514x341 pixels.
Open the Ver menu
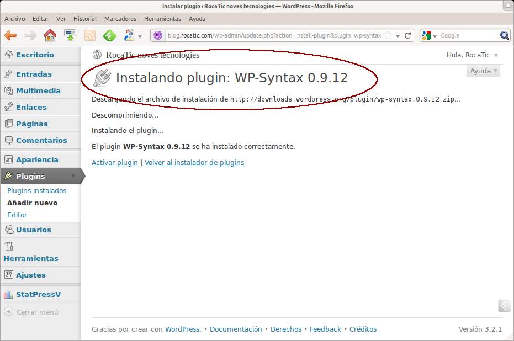61,19
